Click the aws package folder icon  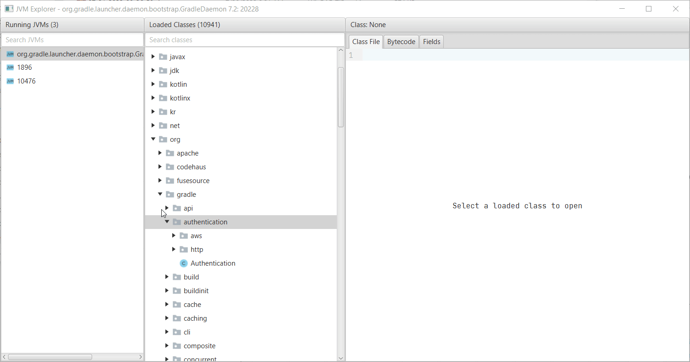click(183, 236)
